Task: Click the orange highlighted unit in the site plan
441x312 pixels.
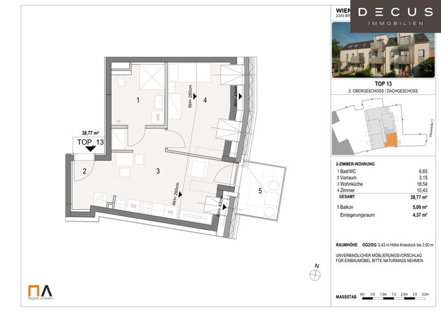Action: [x=390, y=140]
